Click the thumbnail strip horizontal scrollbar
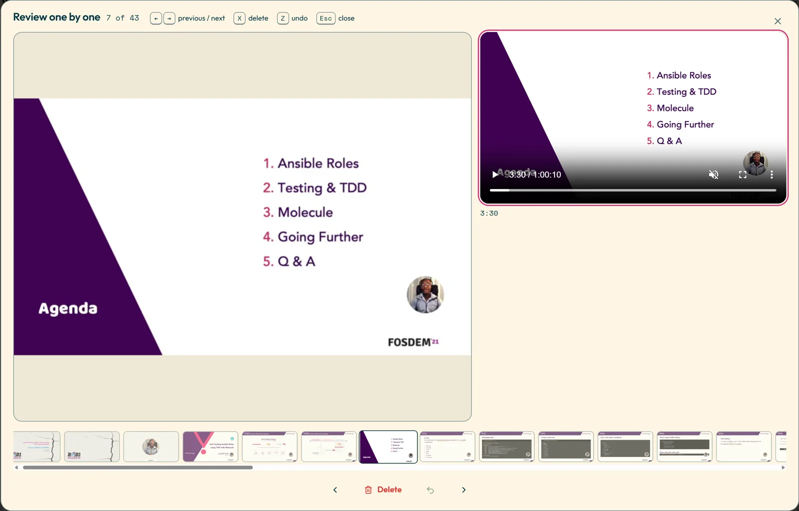 click(138, 468)
